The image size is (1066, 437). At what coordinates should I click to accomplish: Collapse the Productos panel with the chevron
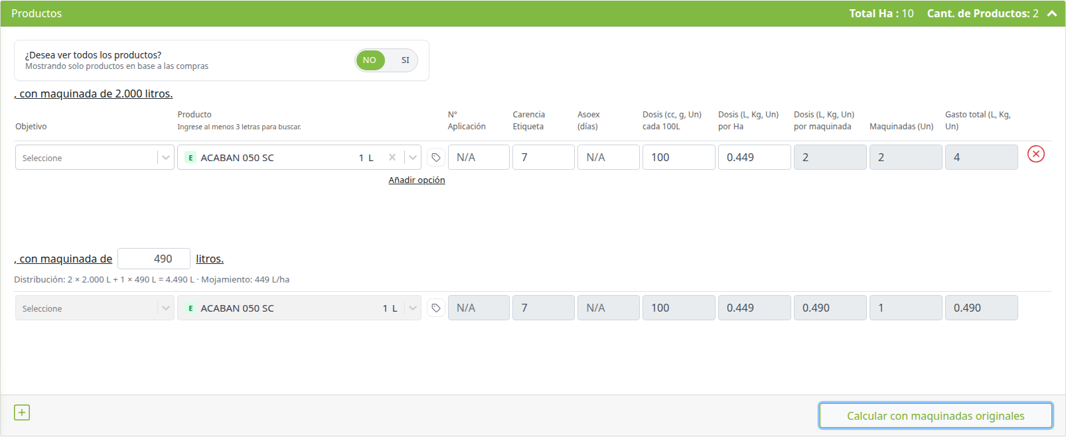coord(1052,13)
